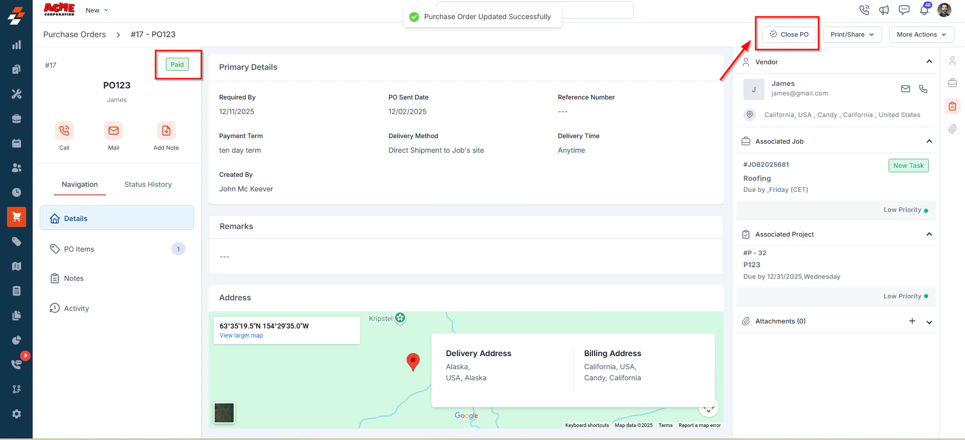The width and height of the screenshot is (965, 440).
Task: Go to Purchase Orders breadcrumb
Action: click(74, 35)
